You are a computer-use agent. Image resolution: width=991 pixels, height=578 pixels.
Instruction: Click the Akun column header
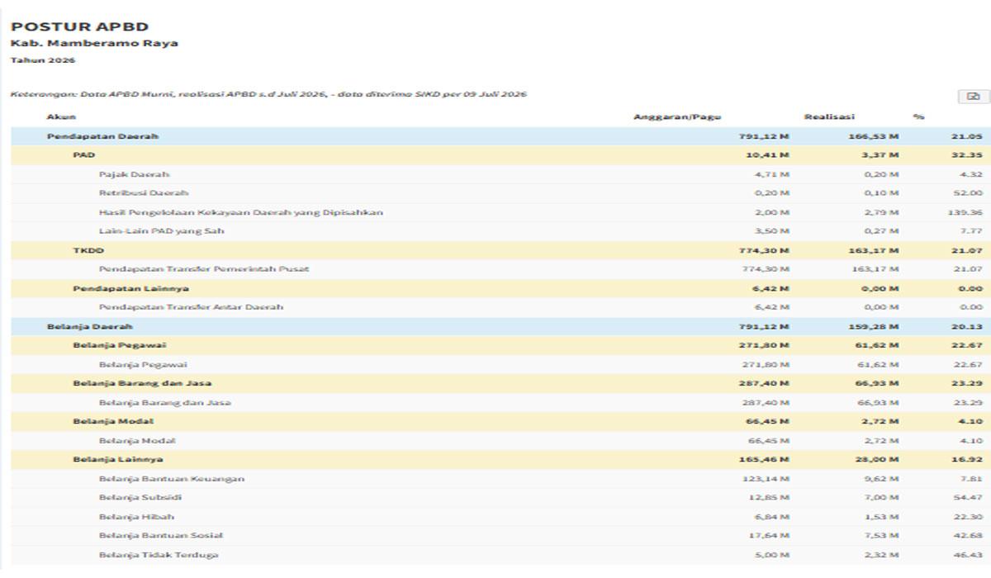point(61,117)
